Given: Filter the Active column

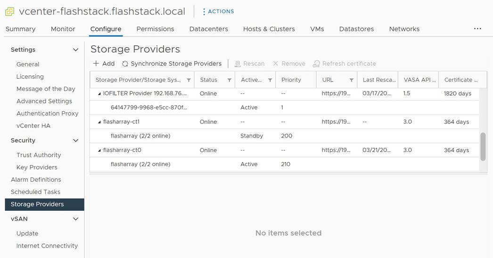Looking at the screenshot, I should 270,80.
